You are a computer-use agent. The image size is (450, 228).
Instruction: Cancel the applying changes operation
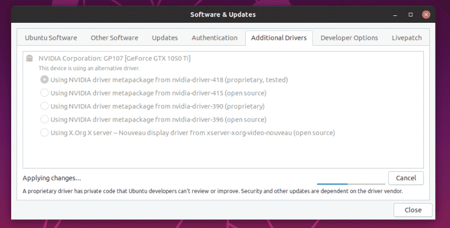pos(406,178)
